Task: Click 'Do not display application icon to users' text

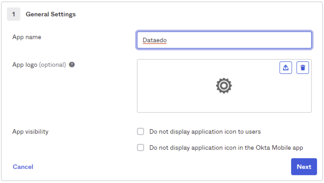Action: pyautogui.click(x=205, y=132)
